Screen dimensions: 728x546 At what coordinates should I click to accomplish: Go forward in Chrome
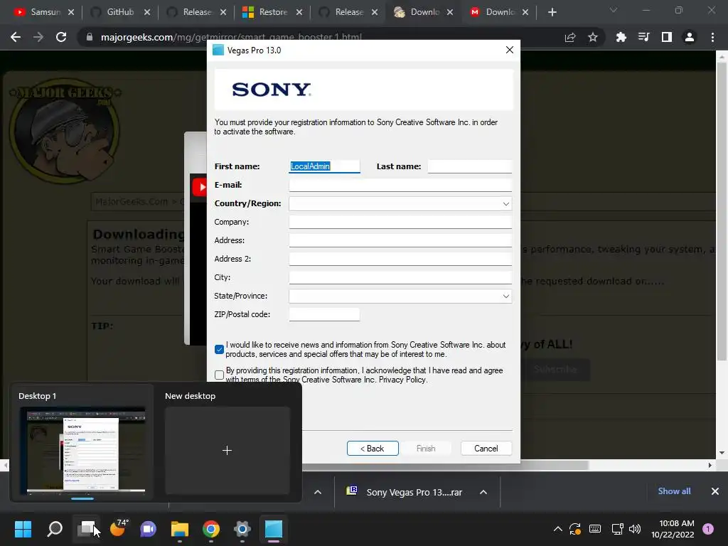coord(38,37)
